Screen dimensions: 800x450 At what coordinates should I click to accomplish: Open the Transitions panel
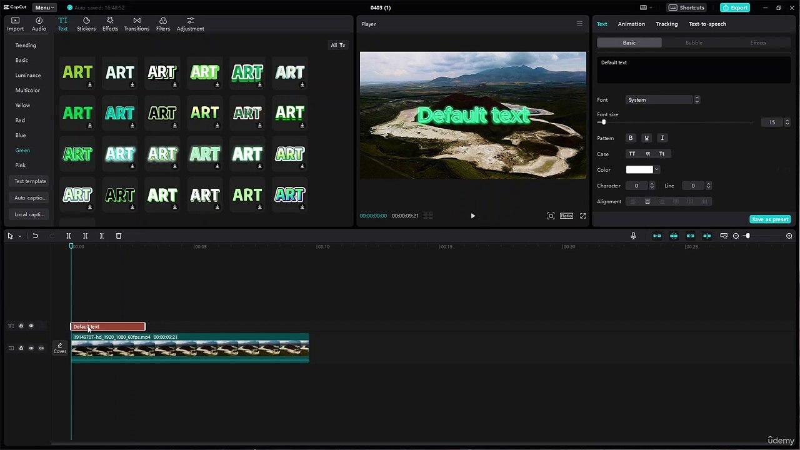pyautogui.click(x=136, y=24)
